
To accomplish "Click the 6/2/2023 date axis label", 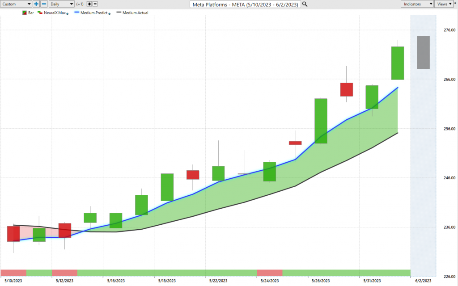I will pyautogui.click(x=423, y=281).
